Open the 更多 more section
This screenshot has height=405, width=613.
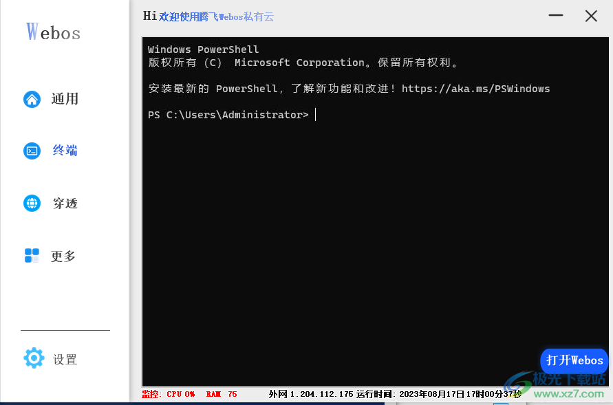63,256
